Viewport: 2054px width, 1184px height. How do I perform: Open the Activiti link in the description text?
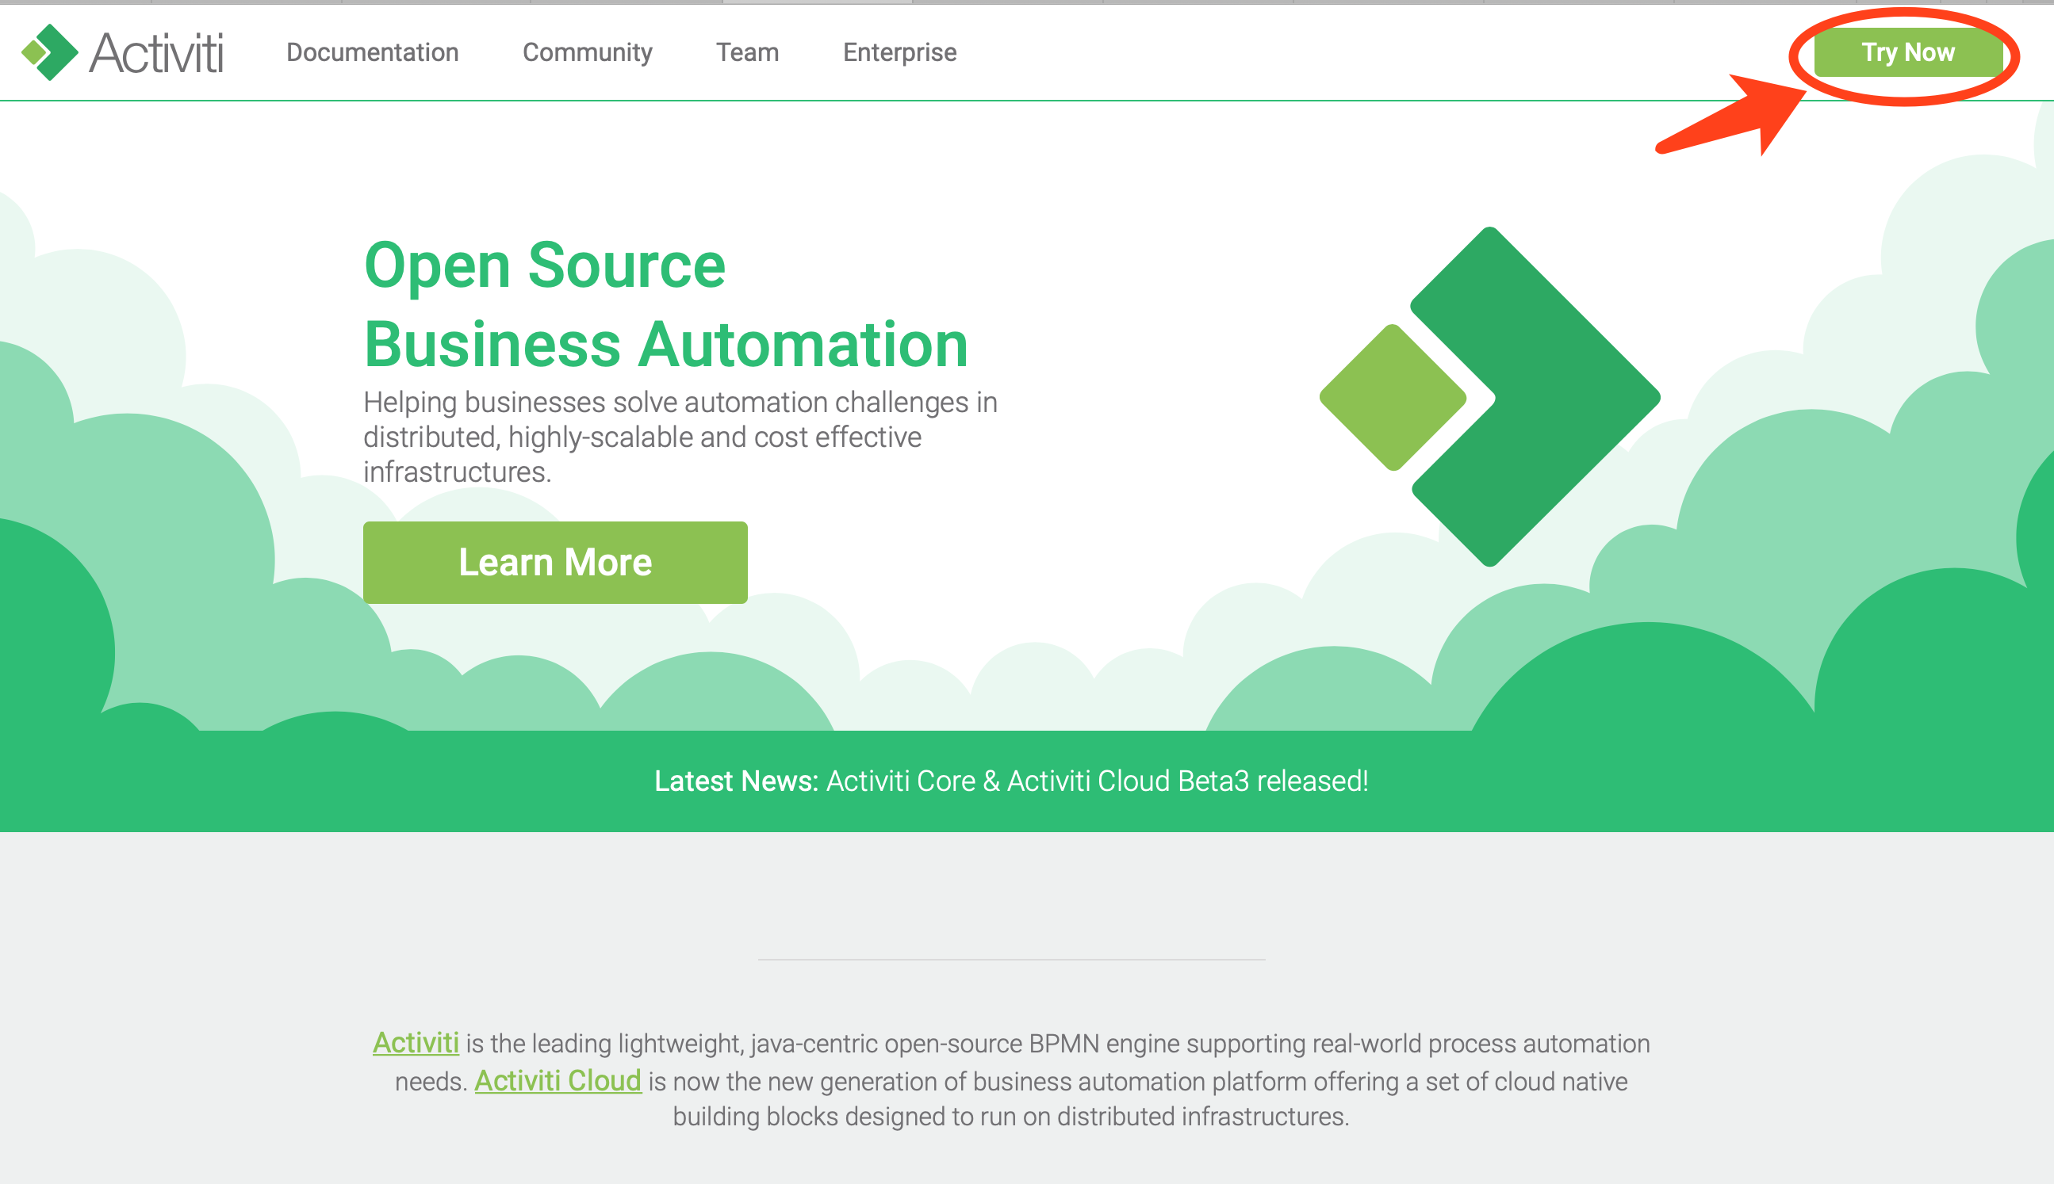pyautogui.click(x=416, y=1043)
